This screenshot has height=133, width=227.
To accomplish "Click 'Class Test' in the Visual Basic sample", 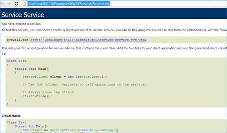I will (x=16, y=122).
